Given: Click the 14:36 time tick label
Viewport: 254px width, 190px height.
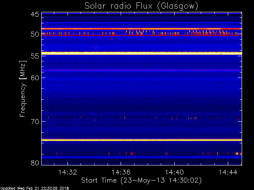Looking at the screenshot, I should [121, 172].
